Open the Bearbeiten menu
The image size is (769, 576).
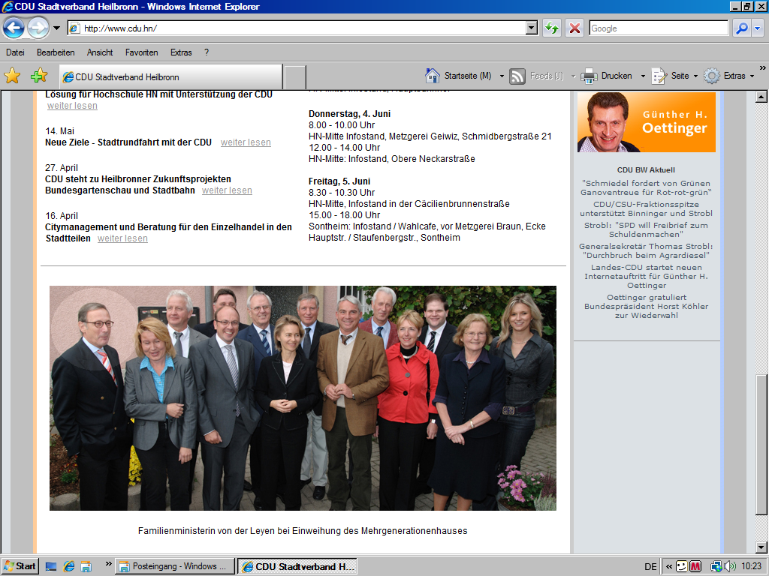click(x=56, y=52)
